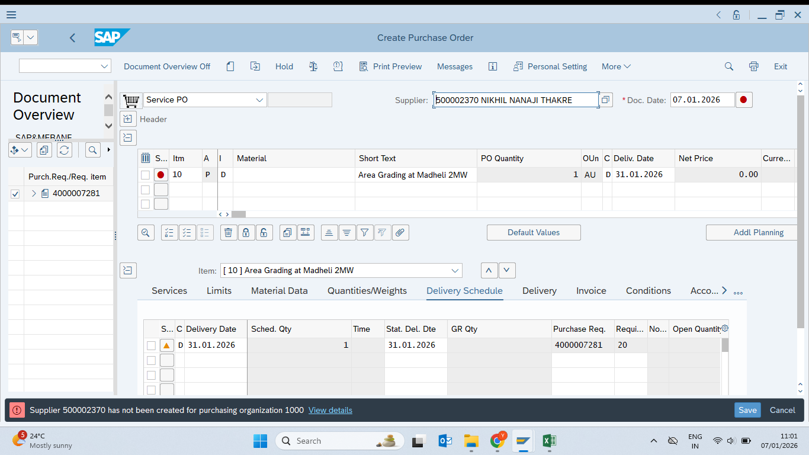Click the unlock item open padlock icon
Screen dimensions: 809x455
pos(264,233)
